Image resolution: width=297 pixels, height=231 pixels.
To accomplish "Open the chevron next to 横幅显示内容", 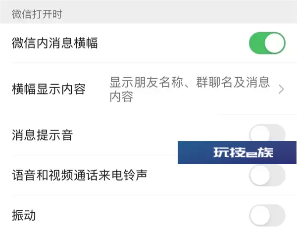I will (x=281, y=90).
